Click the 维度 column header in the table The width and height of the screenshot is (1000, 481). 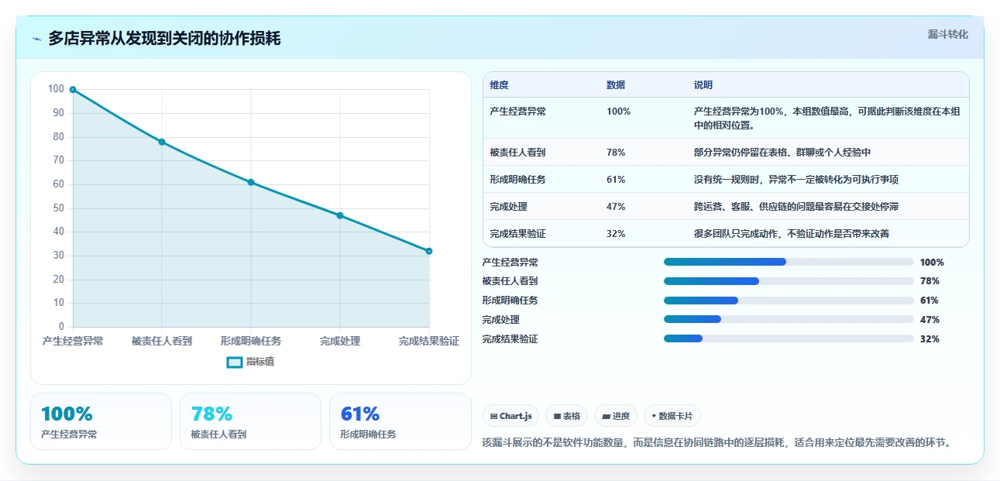point(500,85)
